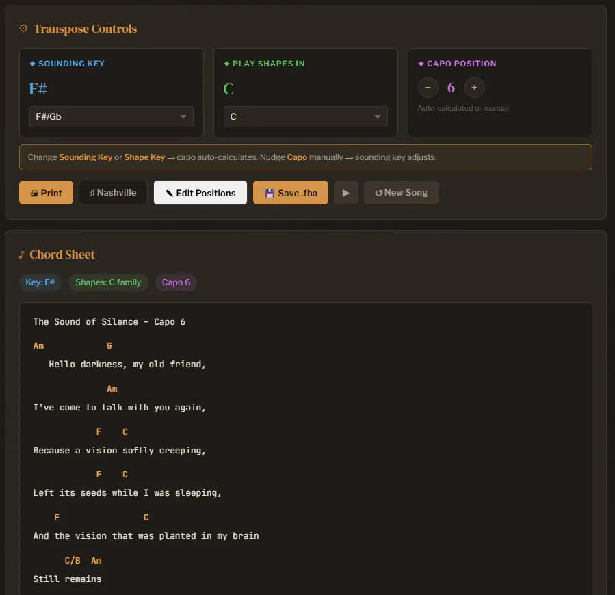
Task: Start playback with the play button
Action: 346,193
